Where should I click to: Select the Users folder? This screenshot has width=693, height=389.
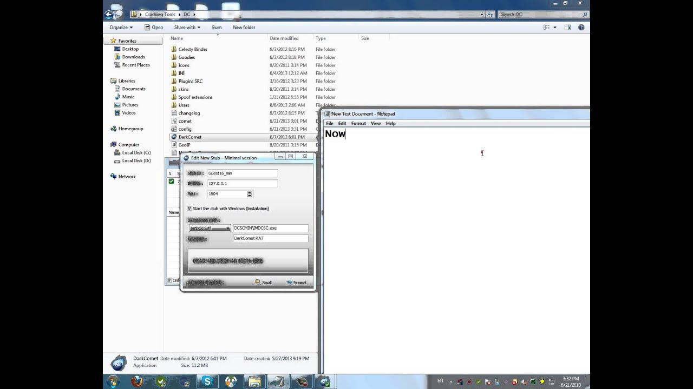(x=180, y=105)
